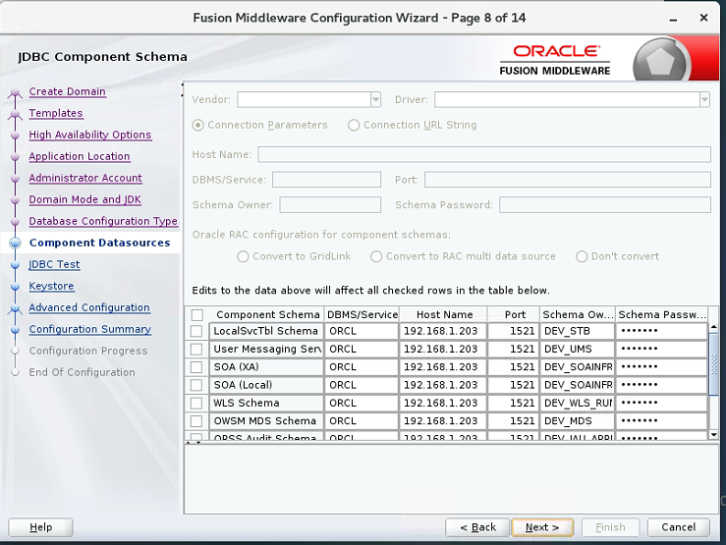Select Connection URL String radio button
The width and height of the screenshot is (726, 545).
tap(354, 126)
